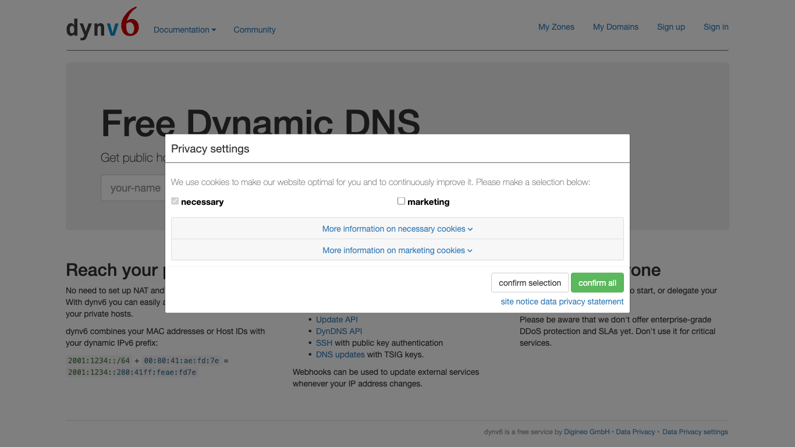Open the DynDNS API link
Image resolution: width=795 pixels, height=447 pixels.
click(x=339, y=331)
